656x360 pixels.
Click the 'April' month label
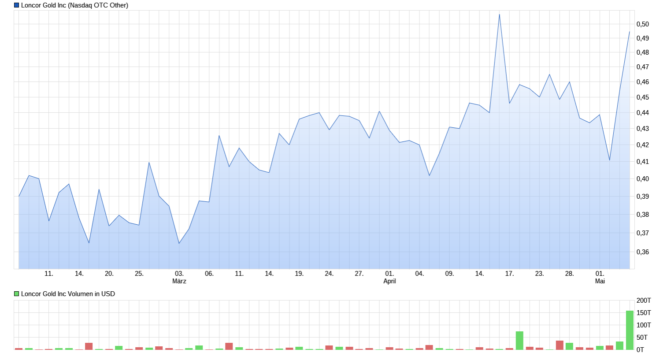(389, 281)
